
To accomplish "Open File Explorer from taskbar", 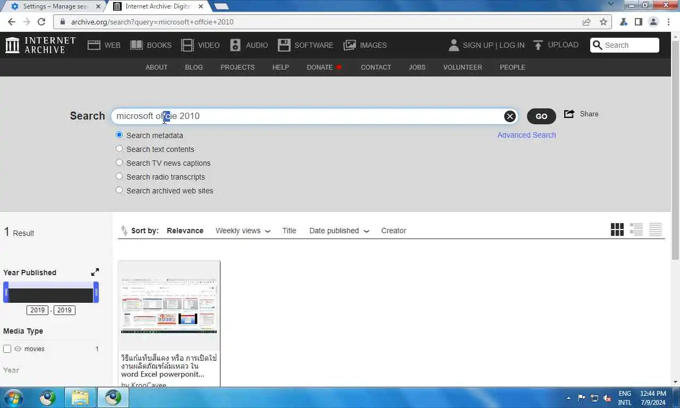I will tap(80, 397).
